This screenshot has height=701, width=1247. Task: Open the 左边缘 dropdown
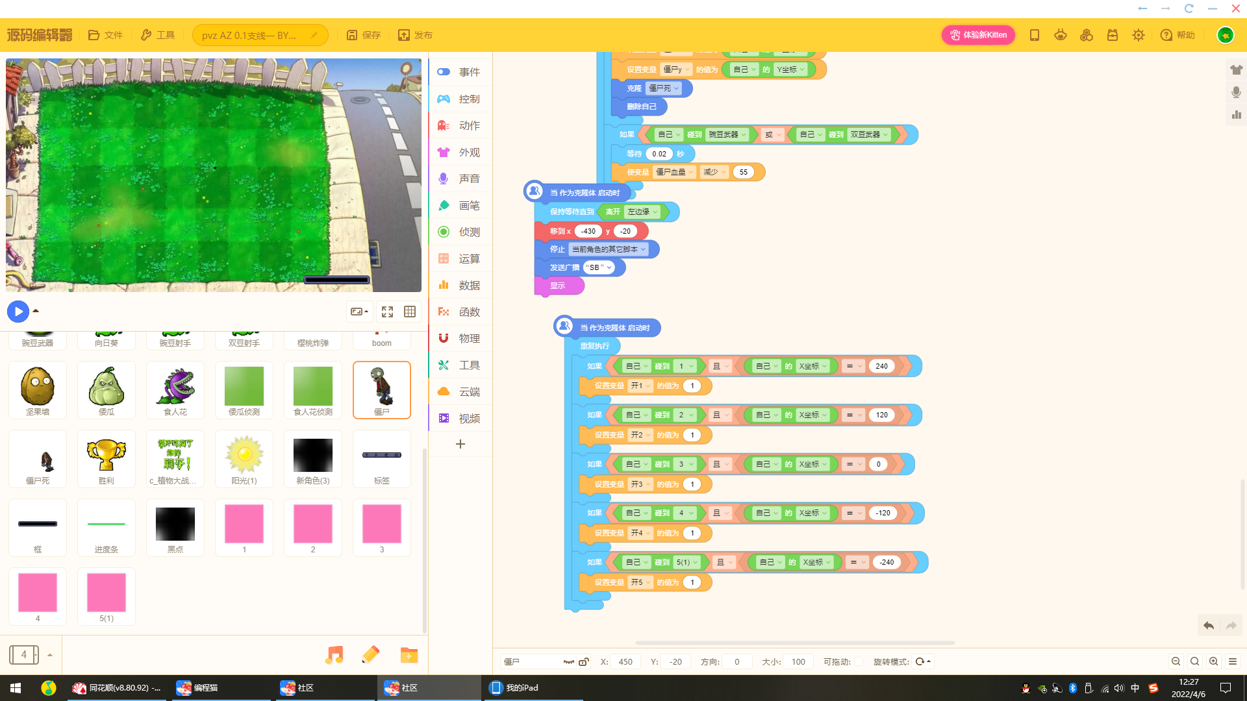[x=643, y=212]
